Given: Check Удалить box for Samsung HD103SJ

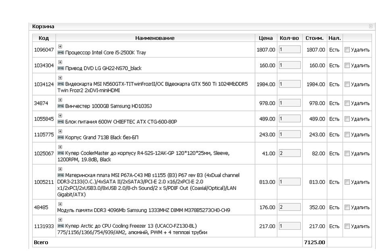Looking at the screenshot, I should pos(347,103).
